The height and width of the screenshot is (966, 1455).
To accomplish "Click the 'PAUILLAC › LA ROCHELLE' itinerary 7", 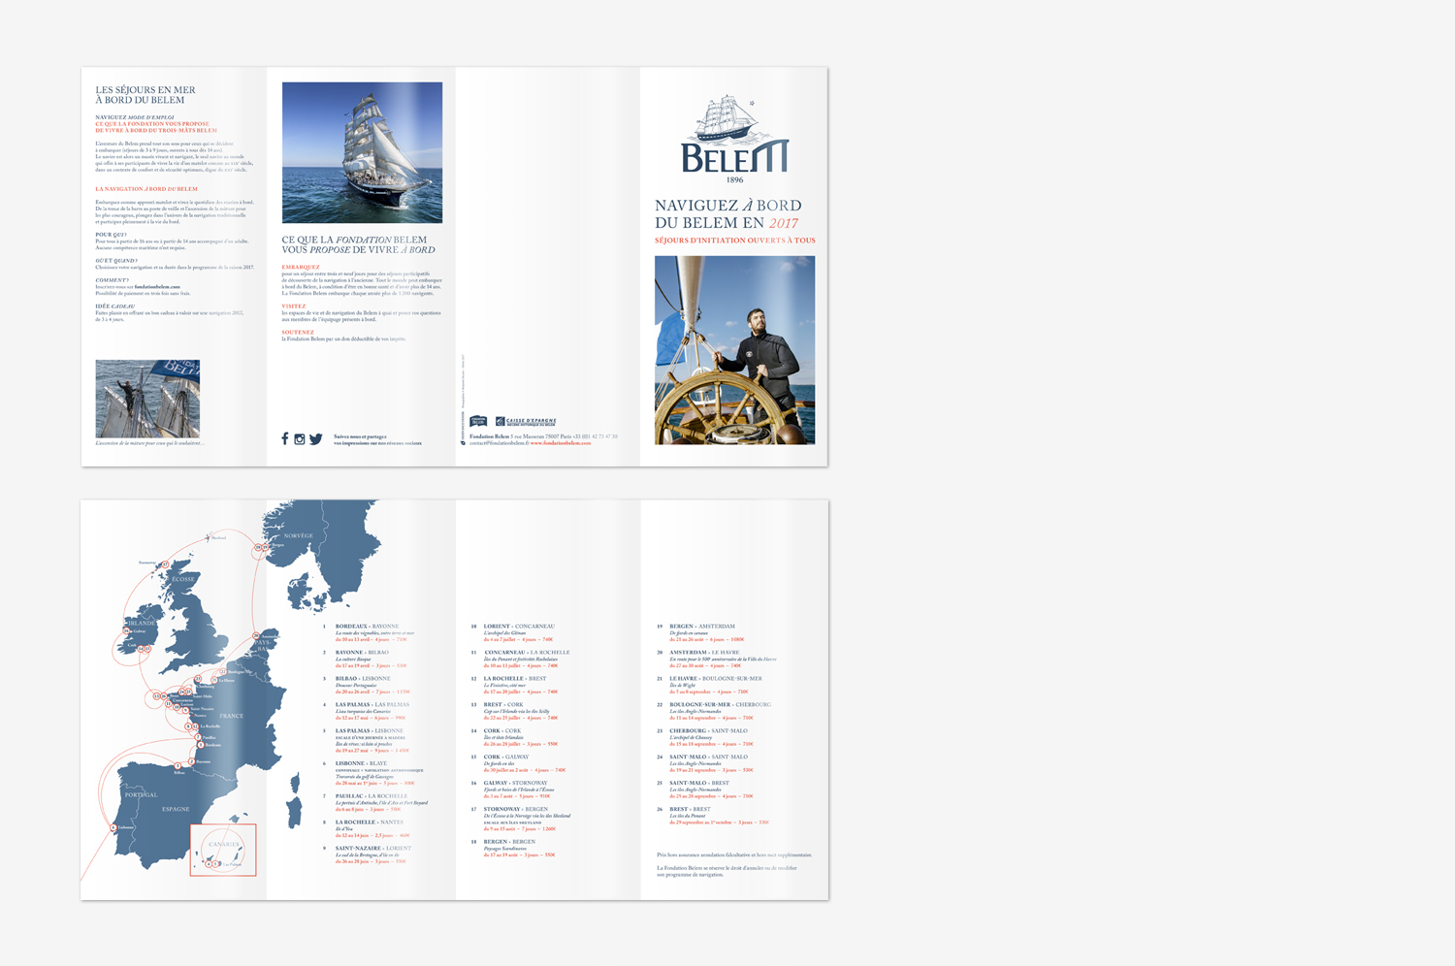I will (x=372, y=796).
